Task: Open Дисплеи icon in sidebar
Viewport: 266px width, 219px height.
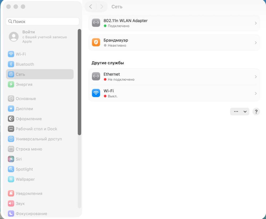Action: point(11,109)
